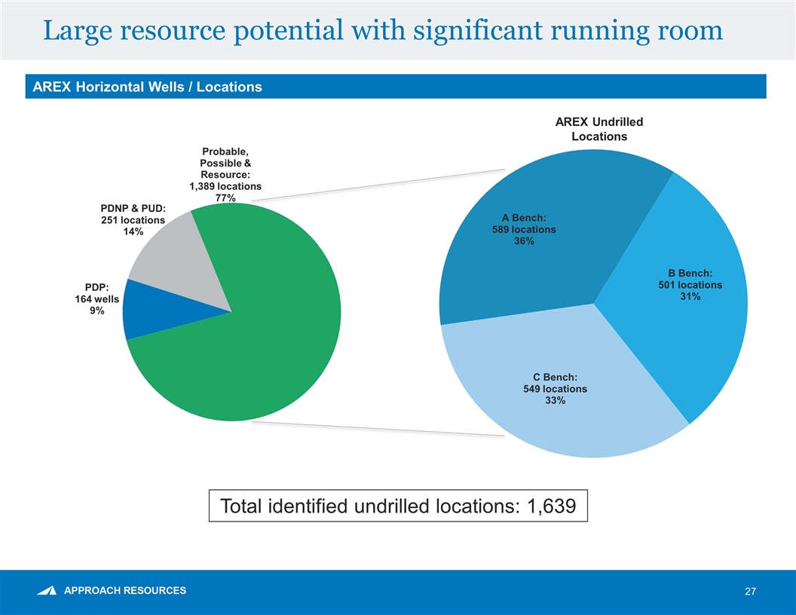Image resolution: width=796 pixels, height=615 pixels.
Task: Click the C Bench 549 locations label
Action: click(555, 389)
